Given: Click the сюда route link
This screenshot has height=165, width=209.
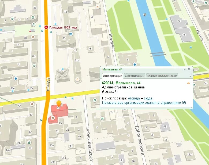Looking at the screenshot, I should tap(148, 98).
